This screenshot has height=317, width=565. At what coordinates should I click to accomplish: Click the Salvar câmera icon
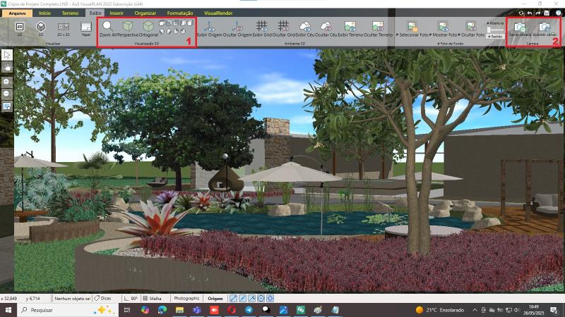[x=520, y=27]
